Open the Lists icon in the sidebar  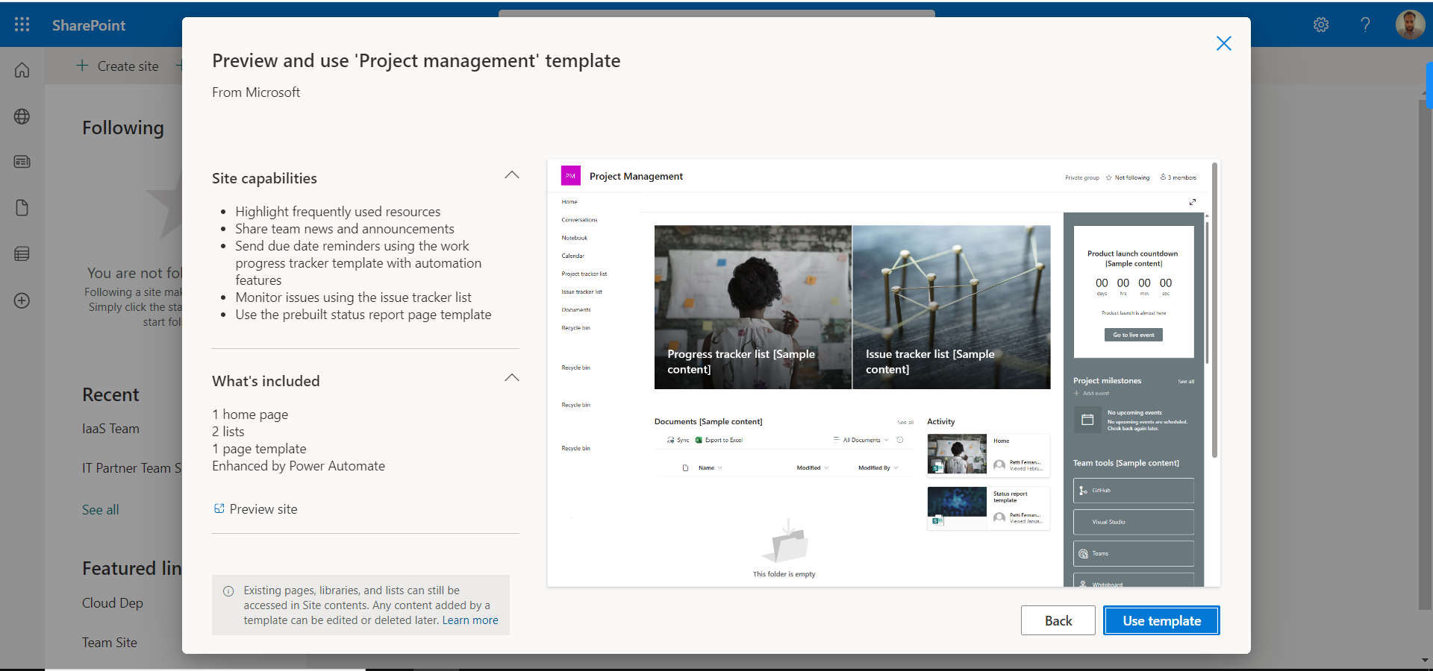[x=22, y=253]
